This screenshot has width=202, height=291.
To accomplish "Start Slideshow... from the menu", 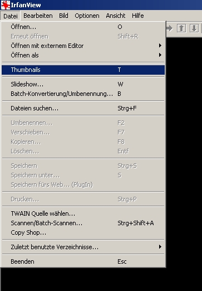I will (83, 84).
